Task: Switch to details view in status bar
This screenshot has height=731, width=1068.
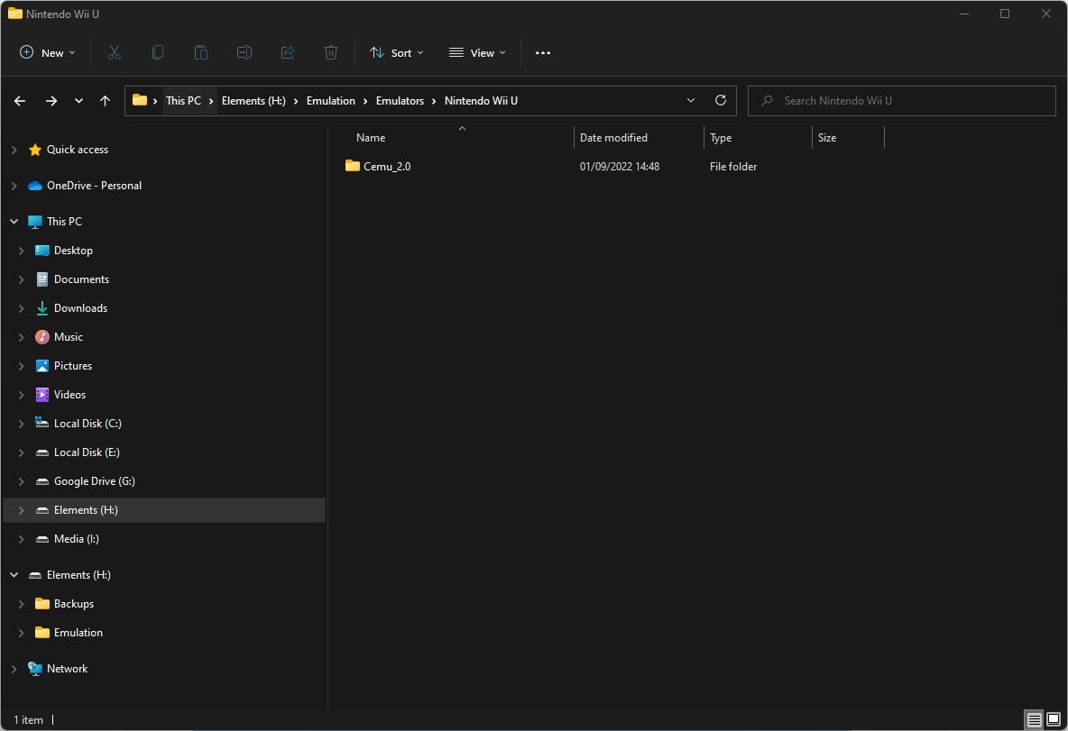Action: [x=1034, y=719]
